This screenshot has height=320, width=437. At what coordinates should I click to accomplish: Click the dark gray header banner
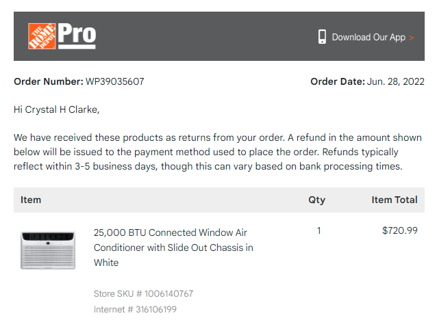click(219, 36)
